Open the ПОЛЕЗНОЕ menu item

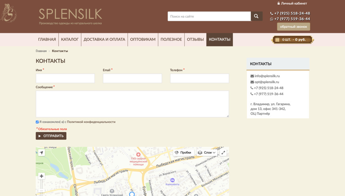(171, 40)
